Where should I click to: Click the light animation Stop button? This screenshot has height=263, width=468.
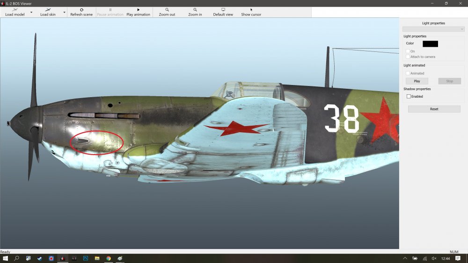point(449,81)
